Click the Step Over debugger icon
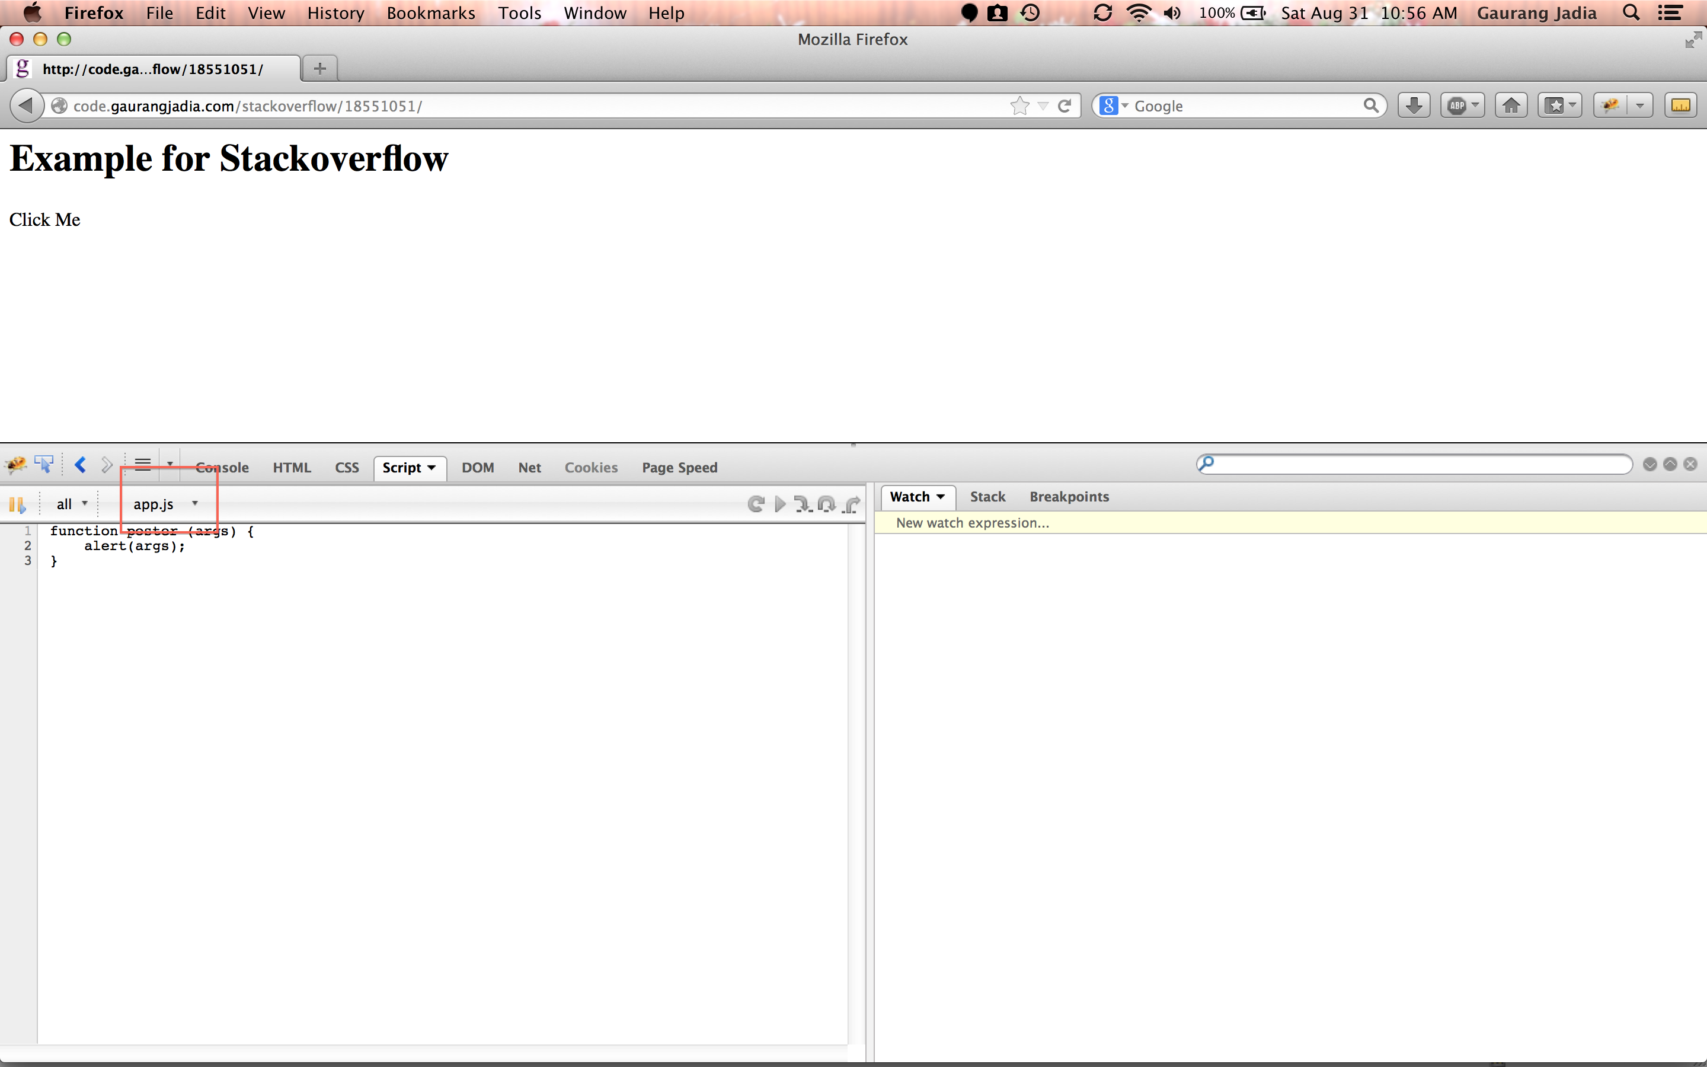 [827, 504]
